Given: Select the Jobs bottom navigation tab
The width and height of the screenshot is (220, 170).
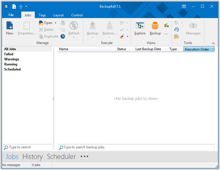Looking at the screenshot, I should (12, 156).
